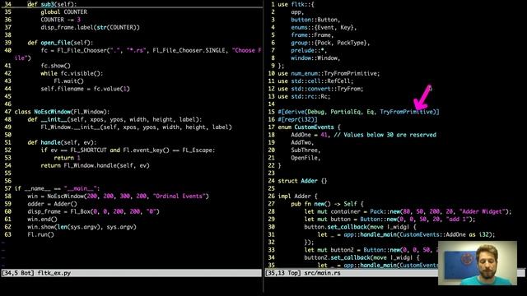Click the 'OpenFile,' enum variant
The height and width of the screenshot is (296, 527).
tap(305, 158)
